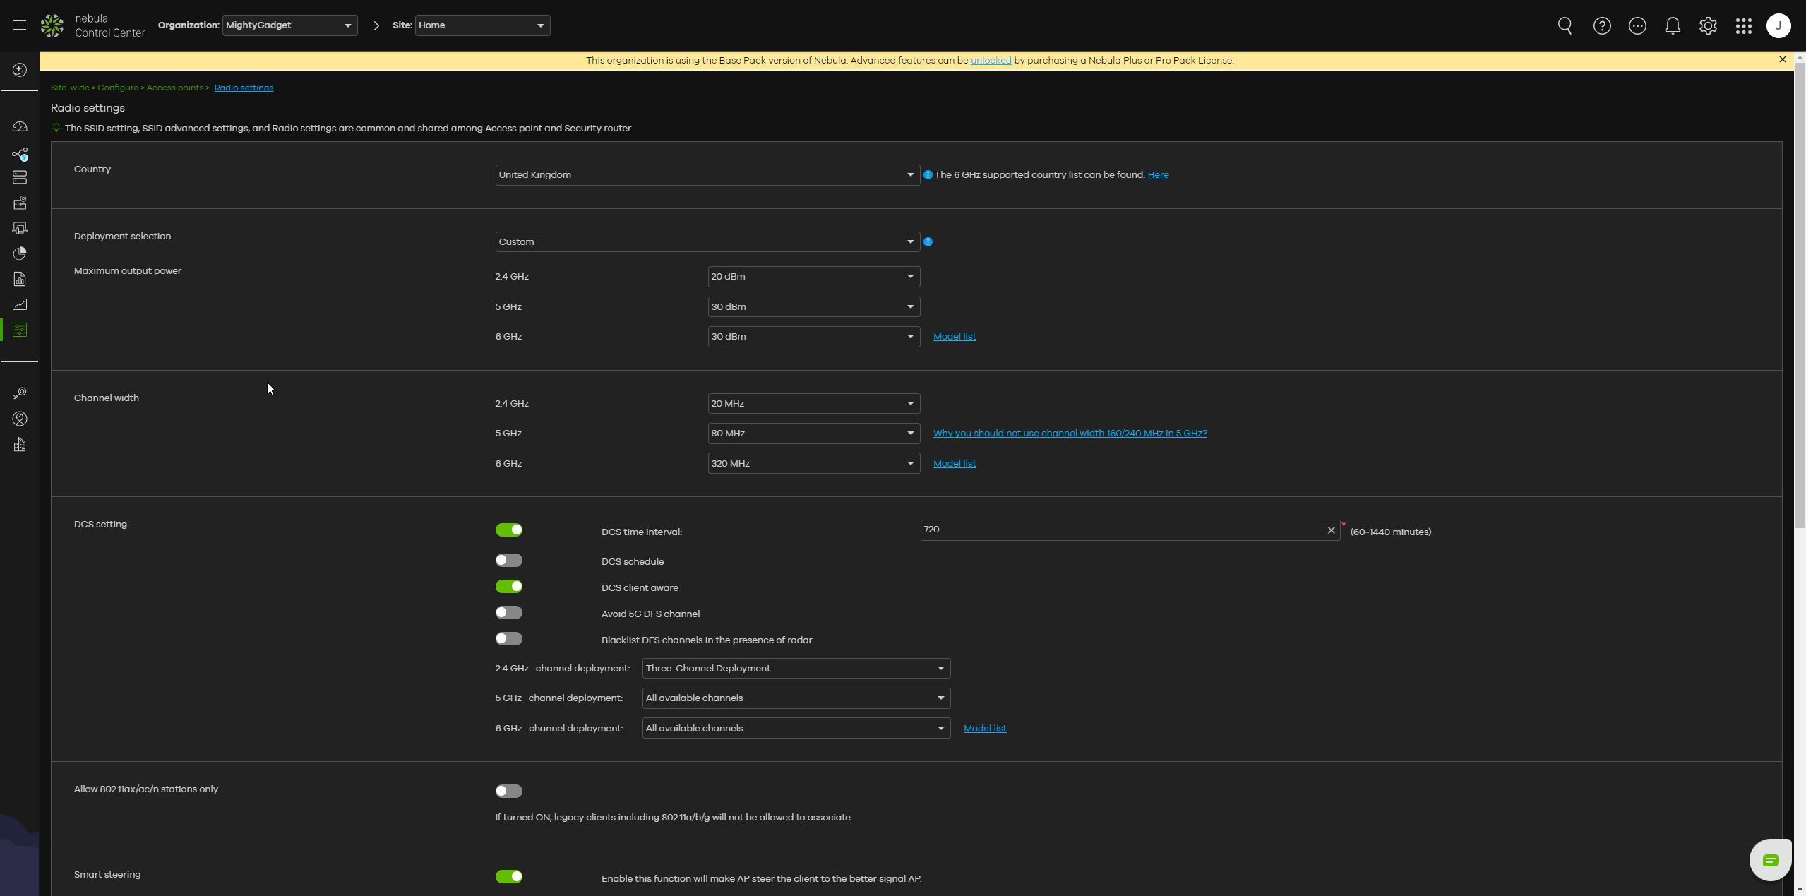Click Access points in breadcrumb
Screen dimensions: 1806x896
[174, 88]
